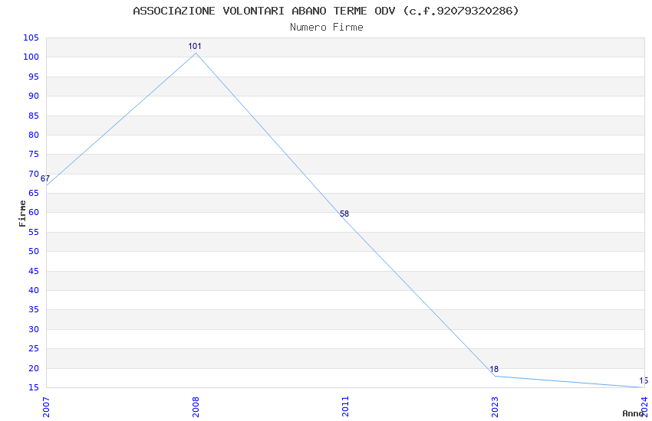Click the y-axis value 15
This screenshot has width=652, height=421.
pos(33,388)
